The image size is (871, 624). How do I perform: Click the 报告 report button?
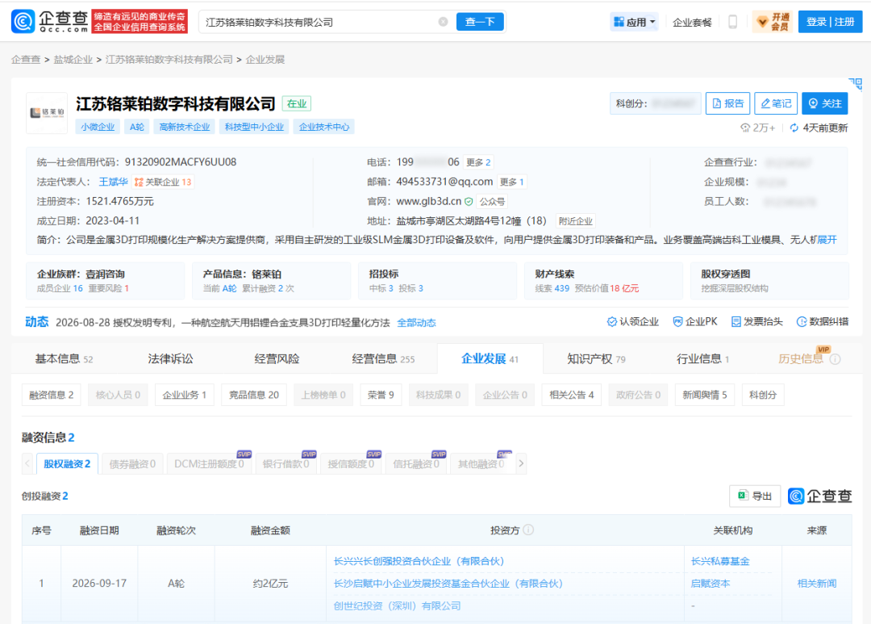727,103
